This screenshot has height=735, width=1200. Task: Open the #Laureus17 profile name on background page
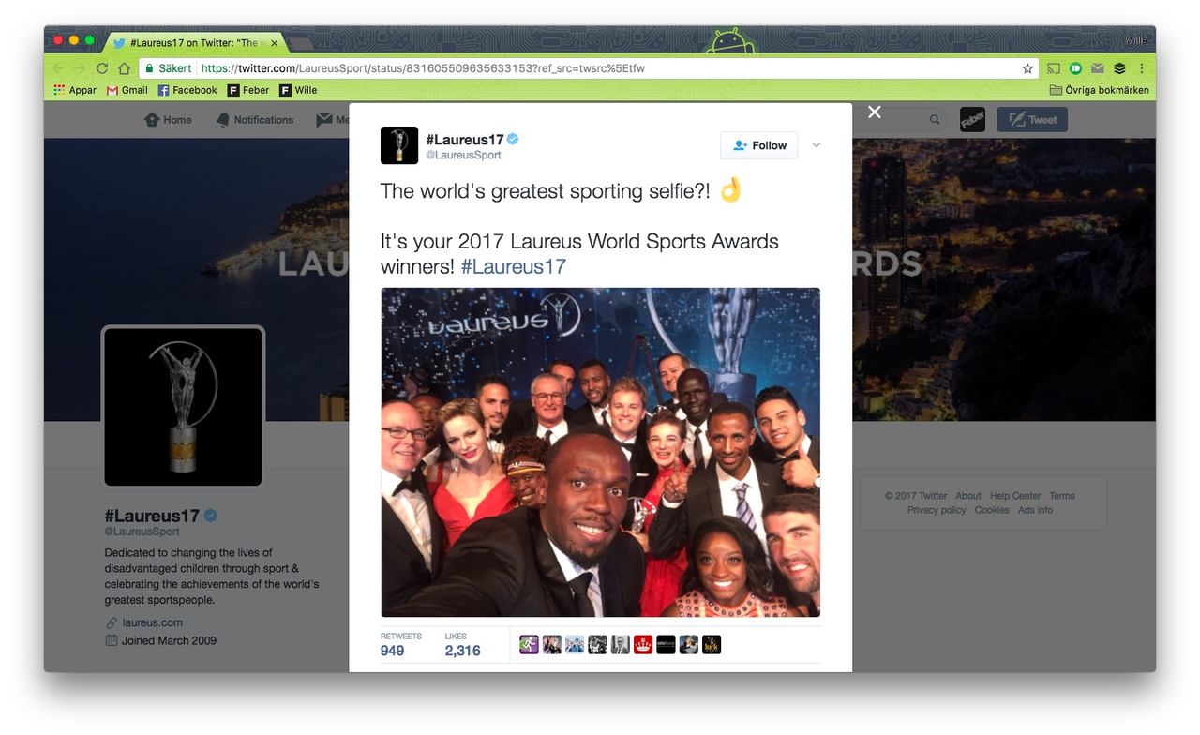152,516
